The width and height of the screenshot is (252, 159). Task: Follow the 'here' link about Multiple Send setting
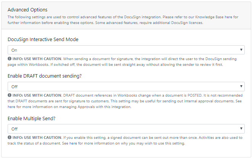pos(73,143)
